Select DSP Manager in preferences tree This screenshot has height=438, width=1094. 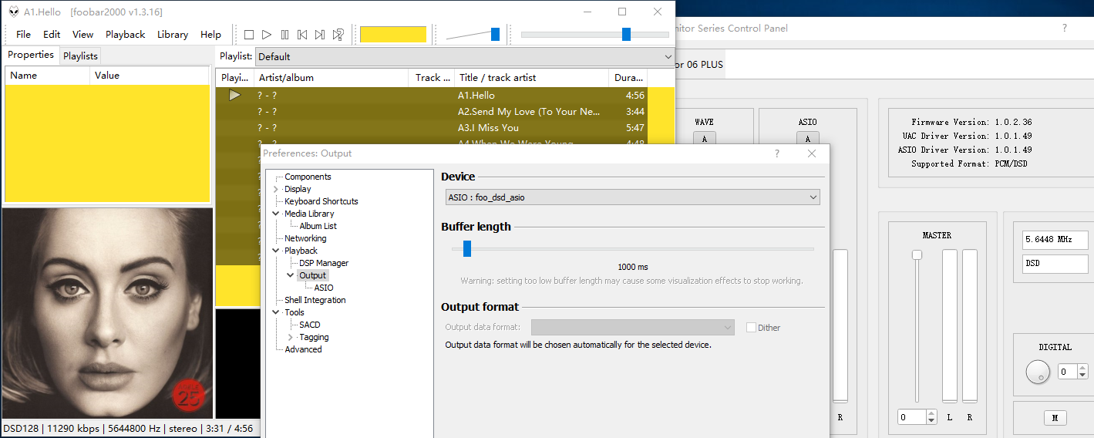coord(324,263)
